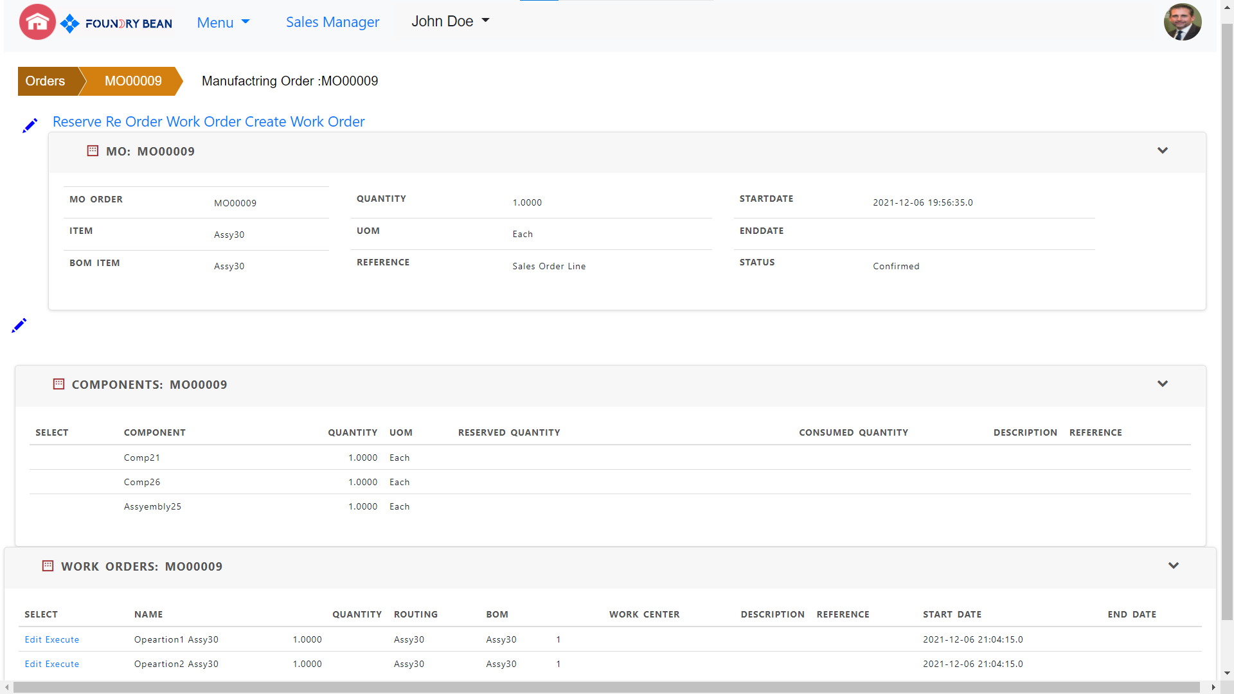The width and height of the screenshot is (1234, 694).
Task: Click the End Date column header
Action: [1132, 614]
